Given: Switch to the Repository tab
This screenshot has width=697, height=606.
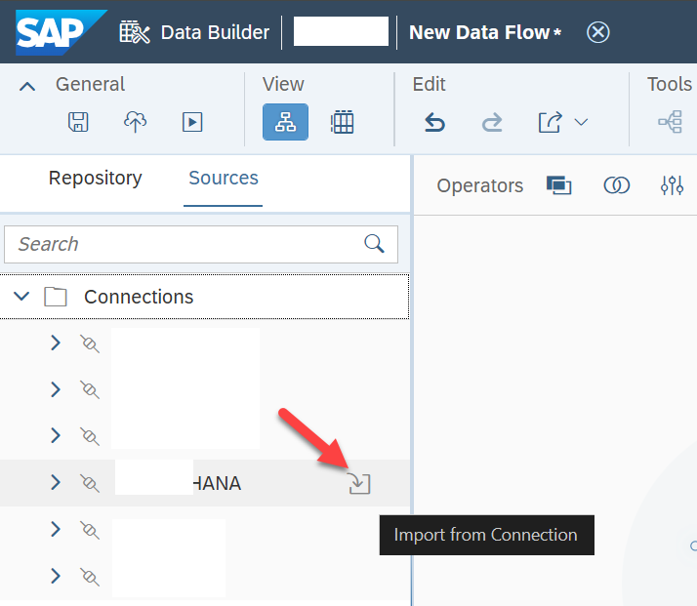Looking at the screenshot, I should click(x=95, y=178).
